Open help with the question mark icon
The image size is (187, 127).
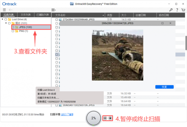pos(177,10)
